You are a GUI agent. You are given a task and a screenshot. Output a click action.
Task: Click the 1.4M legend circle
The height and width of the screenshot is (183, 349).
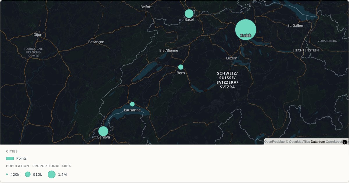point(51,174)
